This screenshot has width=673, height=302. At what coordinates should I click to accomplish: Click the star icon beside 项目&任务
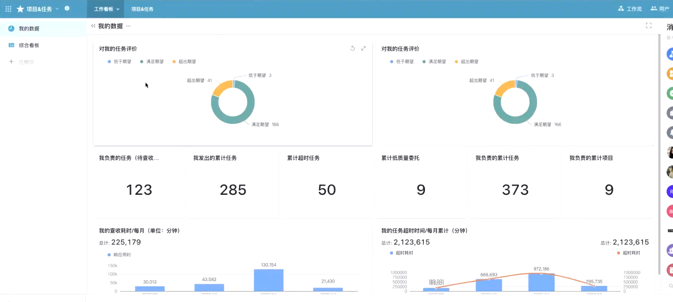coord(20,9)
